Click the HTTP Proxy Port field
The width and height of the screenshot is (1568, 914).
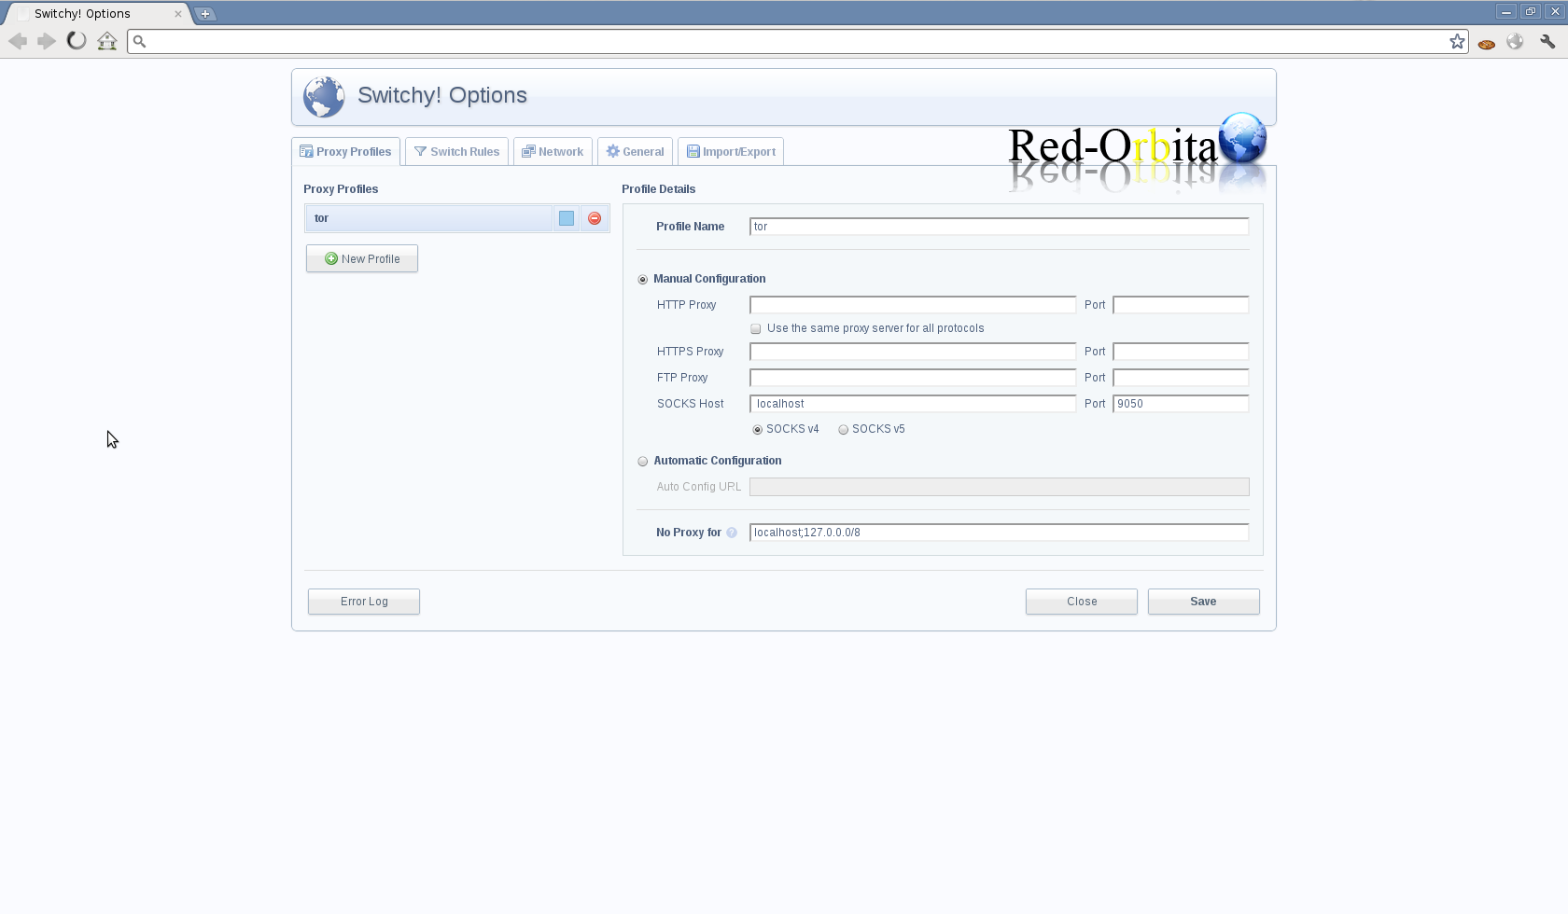point(1181,305)
